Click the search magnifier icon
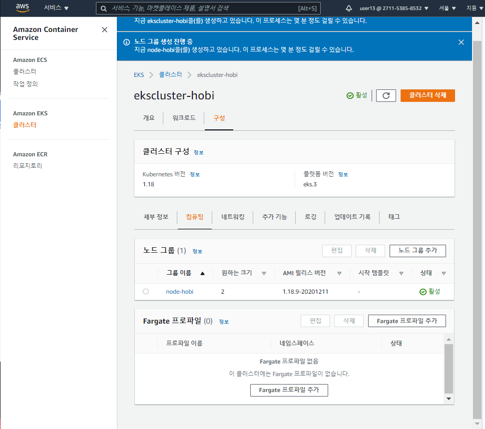 click(x=104, y=8)
